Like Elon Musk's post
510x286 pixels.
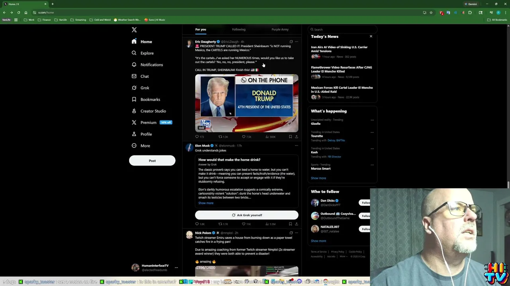pos(247,224)
